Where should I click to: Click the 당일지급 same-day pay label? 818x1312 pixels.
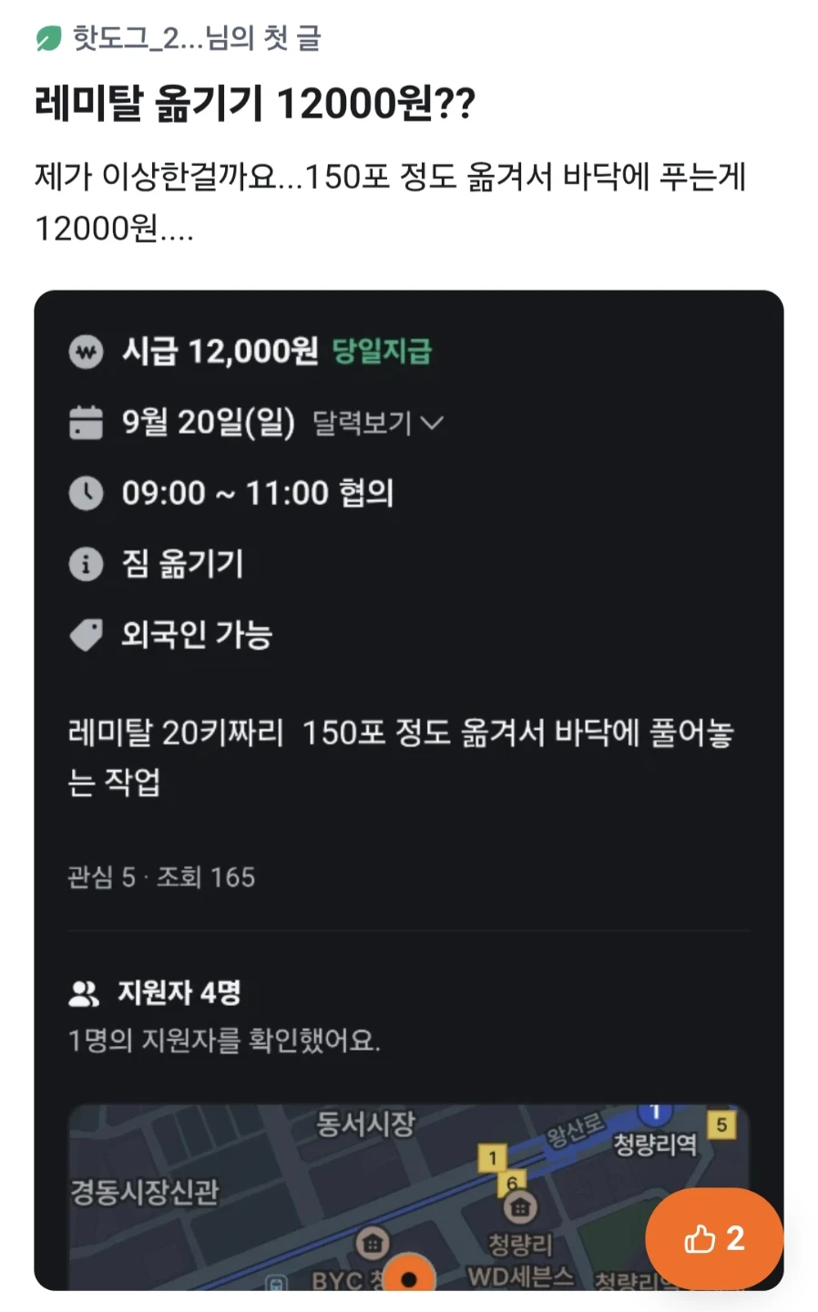tap(382, 352)
